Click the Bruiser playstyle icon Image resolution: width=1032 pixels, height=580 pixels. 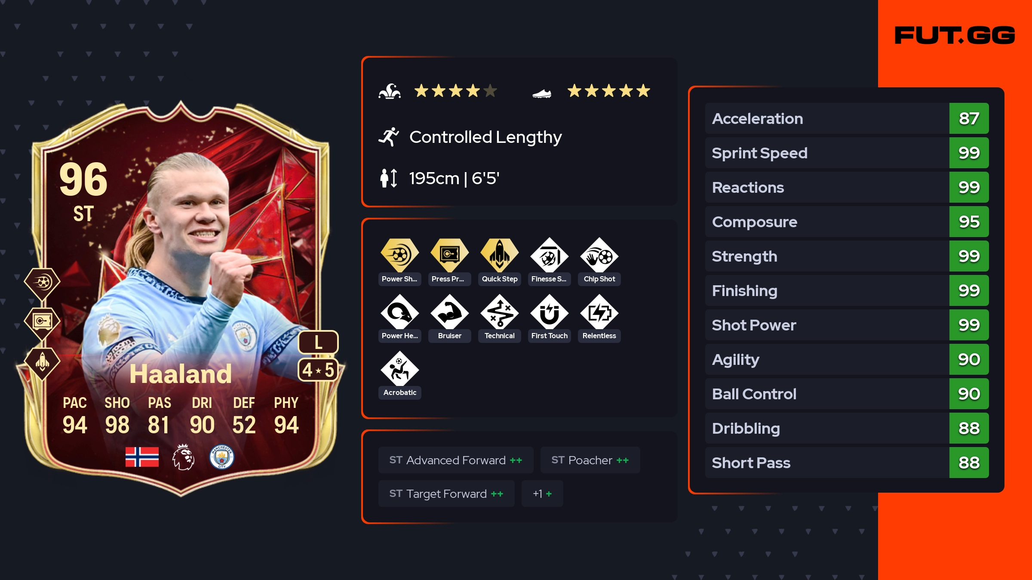449,312
